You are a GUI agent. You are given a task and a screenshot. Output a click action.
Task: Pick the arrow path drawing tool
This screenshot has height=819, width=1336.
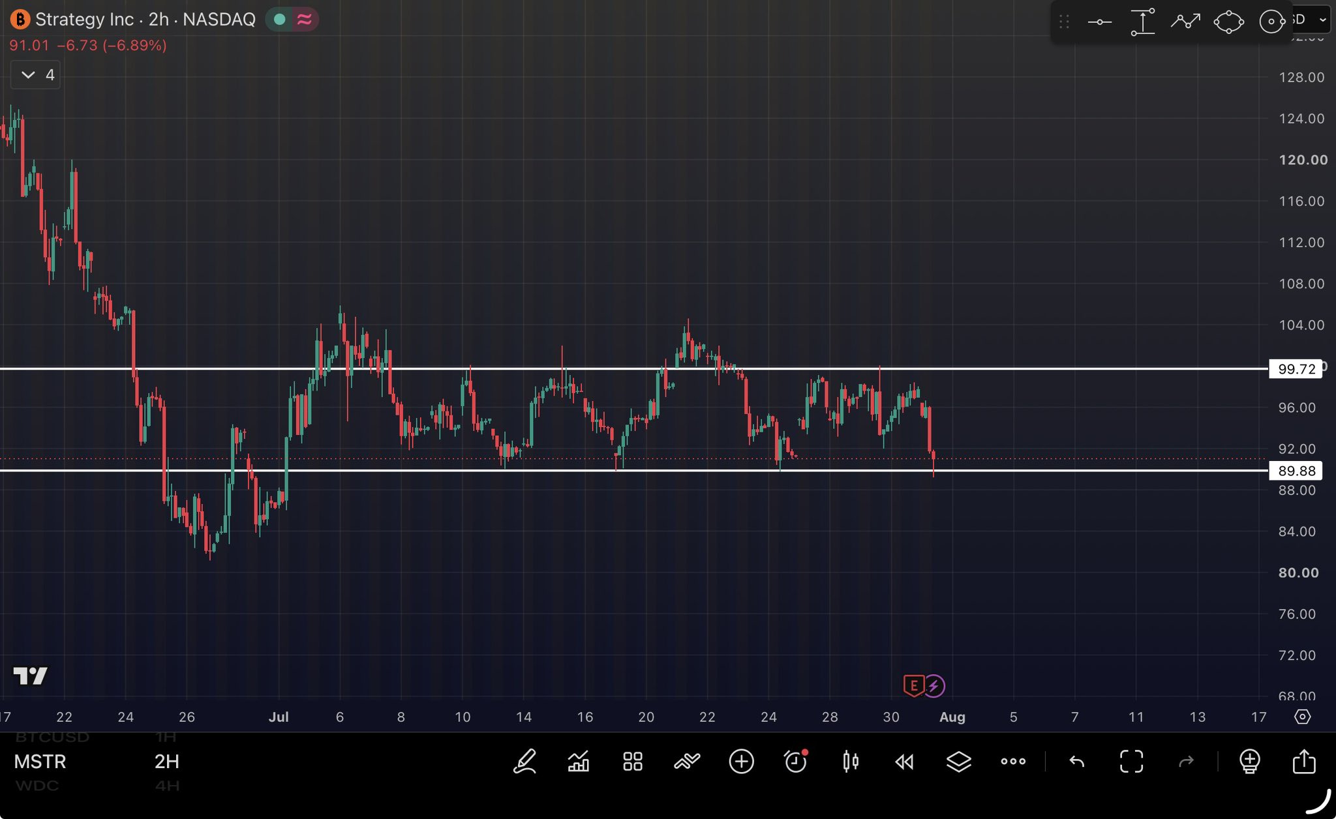click(x=1185, y=22)
